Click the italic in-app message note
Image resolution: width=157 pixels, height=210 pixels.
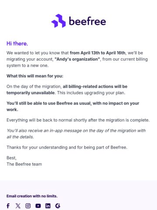(x=76, y=133)
